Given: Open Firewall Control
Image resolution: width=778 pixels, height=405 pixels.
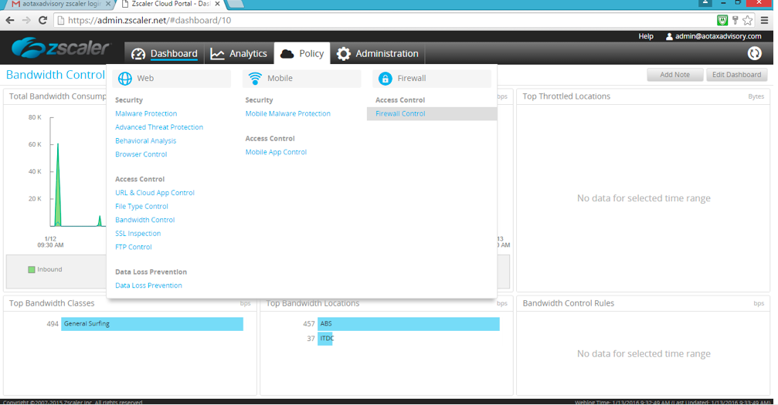Looking at the screenshot, I should (x=400, y=113).
